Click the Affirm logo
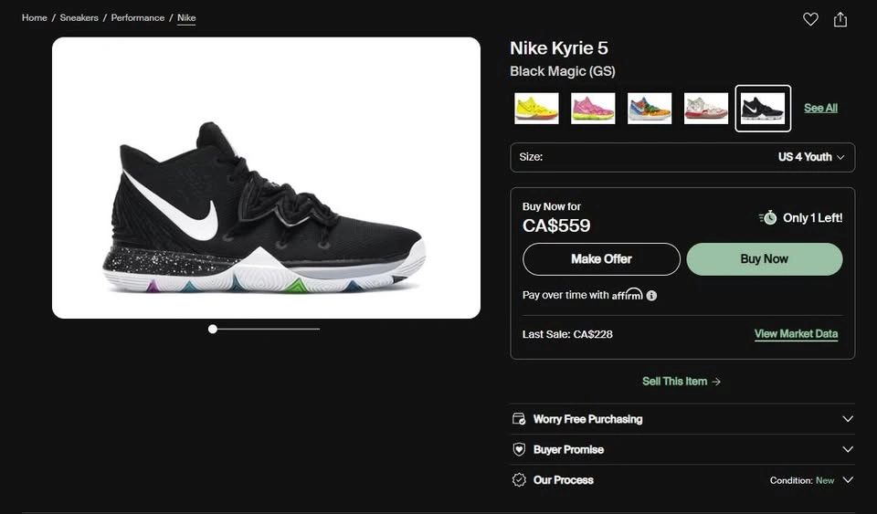This screenshot has height=514, width=877. coord(627,295)
